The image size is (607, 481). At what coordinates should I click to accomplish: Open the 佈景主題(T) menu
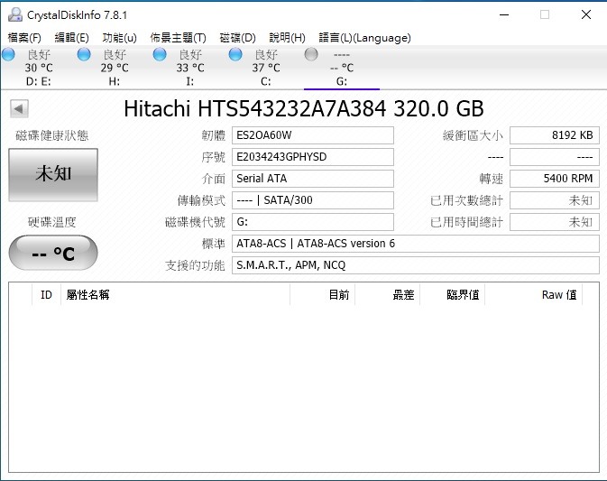pyautogui.click(x=178, y=38)
